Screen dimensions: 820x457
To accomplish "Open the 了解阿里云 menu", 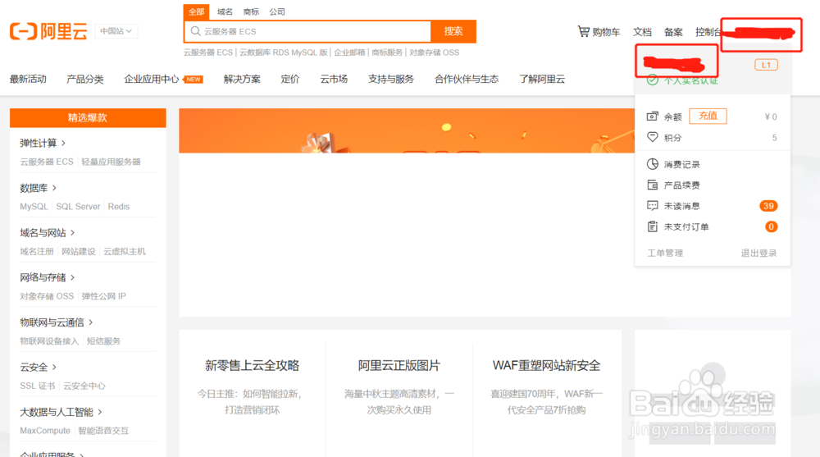I will click(542, 79).
